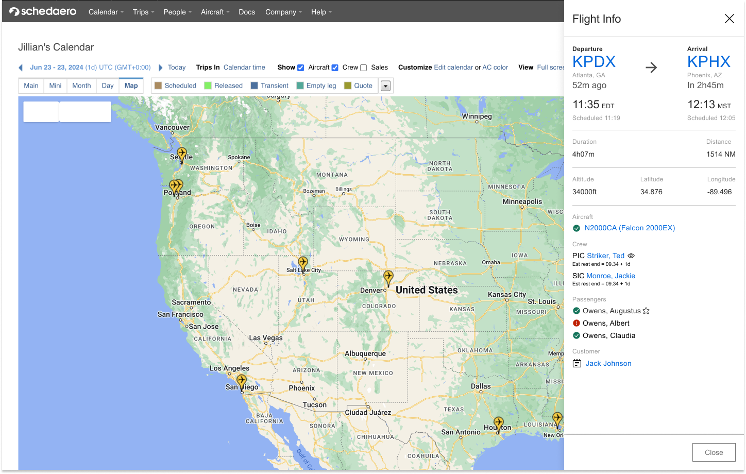Go to previous date with left arrow
This screenshot has width=746, height=474.
[21, 67]
